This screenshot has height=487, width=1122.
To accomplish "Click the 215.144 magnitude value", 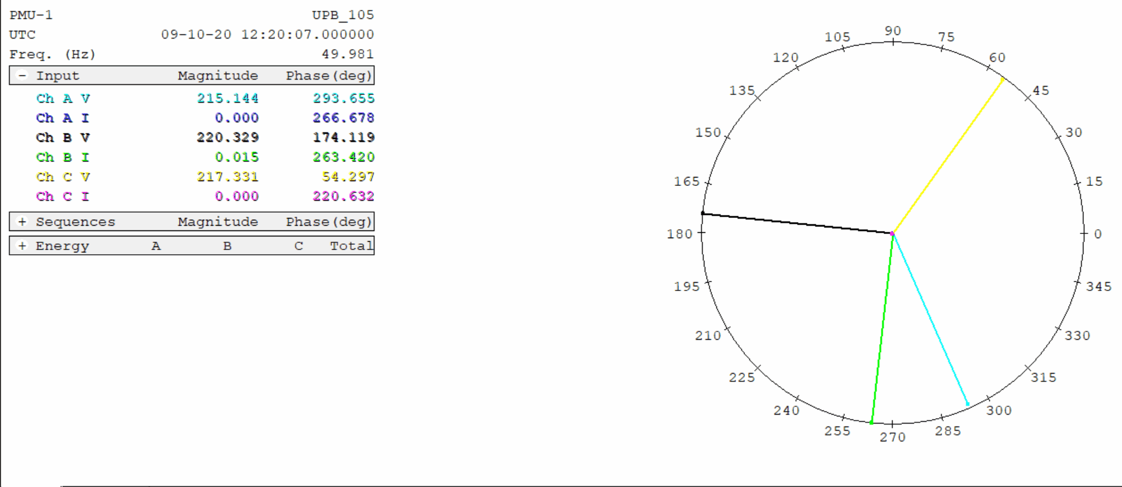I will pyautogui.click(x=228, y=99).
